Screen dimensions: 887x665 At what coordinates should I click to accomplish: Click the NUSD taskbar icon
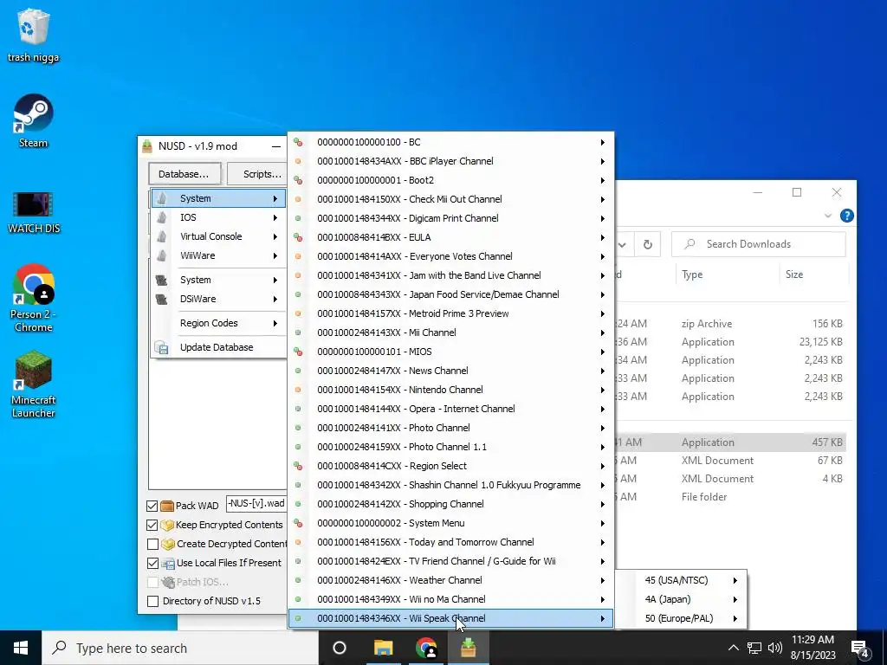point(469,648)
